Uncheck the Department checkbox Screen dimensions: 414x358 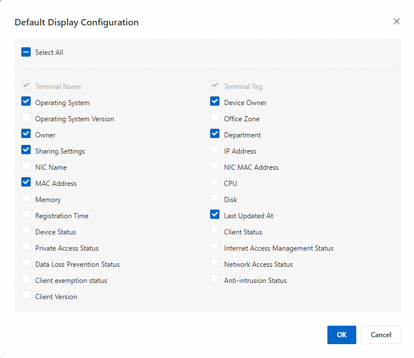[x=215, y=135]
